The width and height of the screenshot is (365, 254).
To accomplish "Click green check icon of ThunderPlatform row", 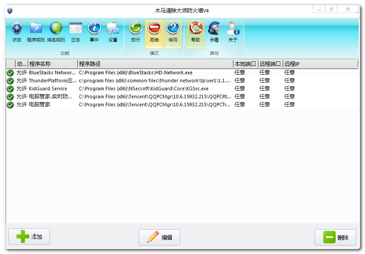I will point(10,81).
